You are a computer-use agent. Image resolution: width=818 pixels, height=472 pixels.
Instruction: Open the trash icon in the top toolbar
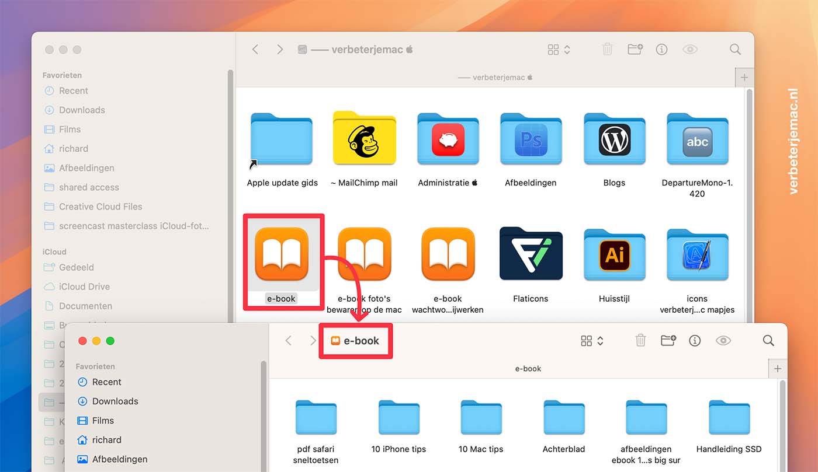[607, 50]
